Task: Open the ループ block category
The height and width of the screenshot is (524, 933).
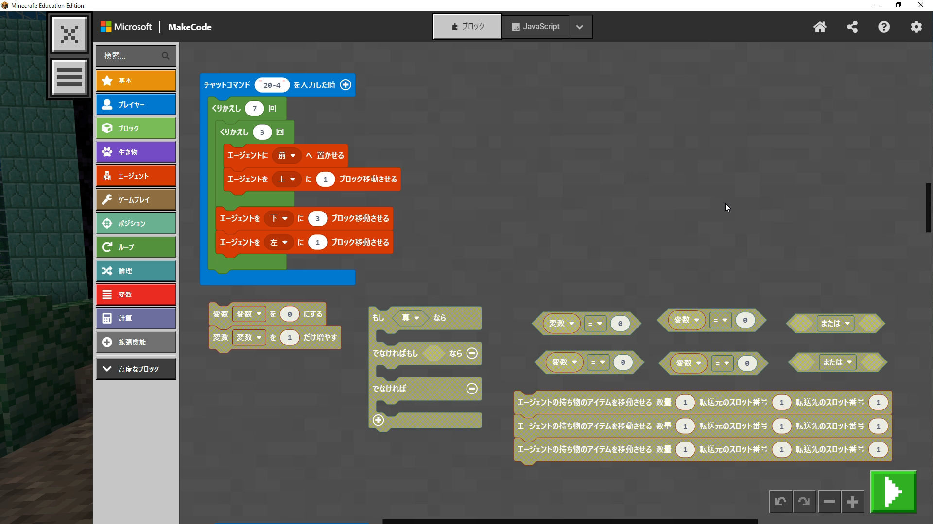Action: click(x=136, y=247)
